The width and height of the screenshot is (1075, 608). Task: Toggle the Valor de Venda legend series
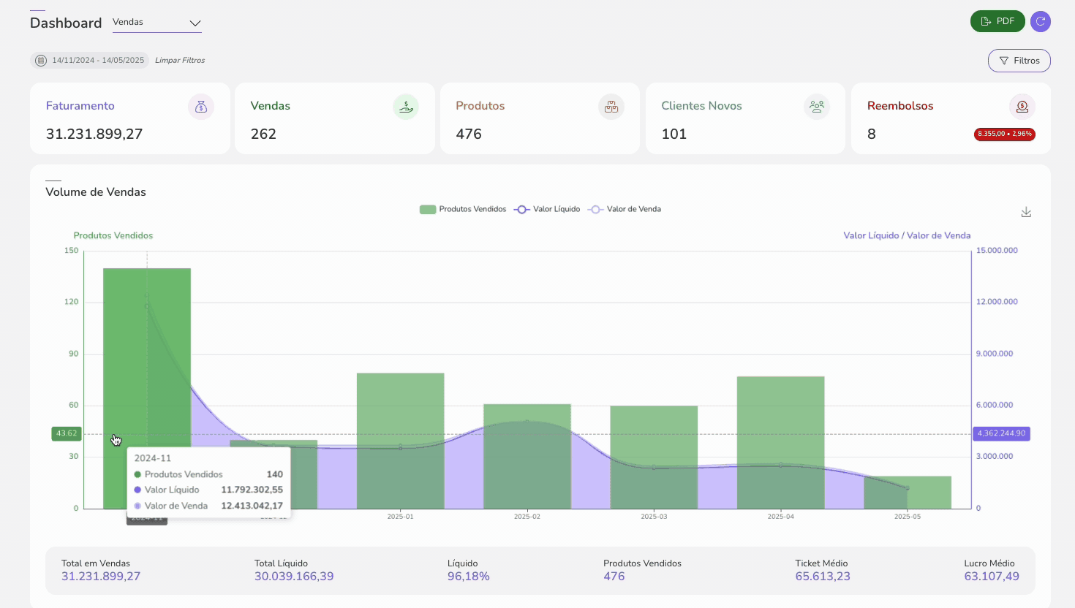tap(625, 210)
